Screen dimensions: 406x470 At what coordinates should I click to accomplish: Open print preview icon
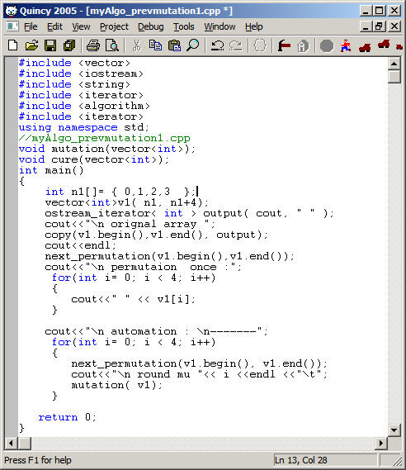(112, 45)
